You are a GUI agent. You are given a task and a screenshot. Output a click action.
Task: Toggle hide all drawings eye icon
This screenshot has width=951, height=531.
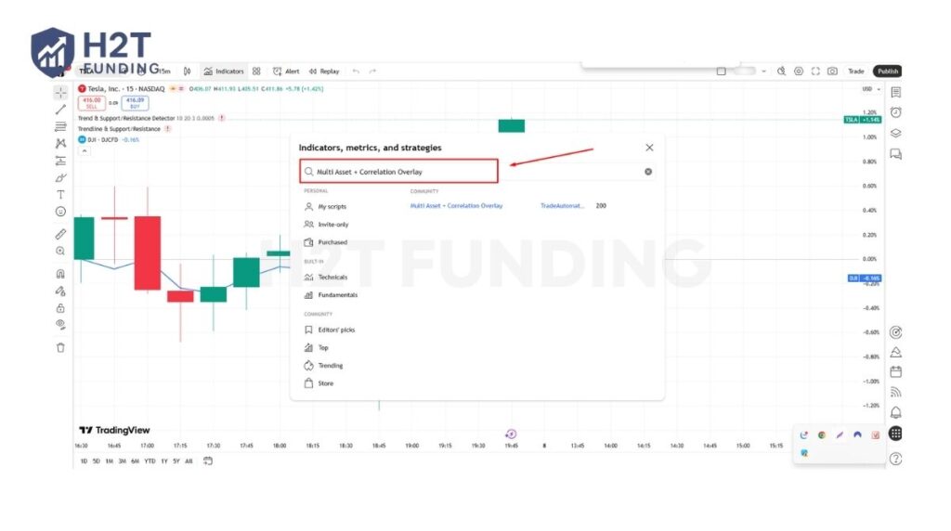[x=60, y=324]
